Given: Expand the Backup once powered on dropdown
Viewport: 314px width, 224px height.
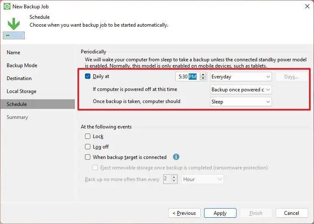Looking at the screenshot, I should coord(241,90).
